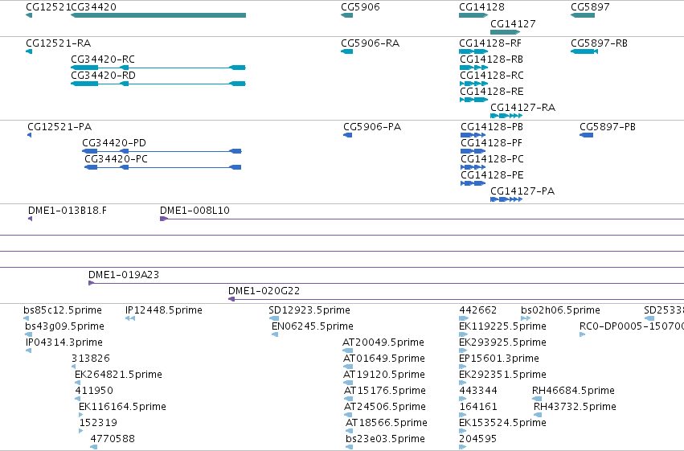
Task: Select transcript CG34420-RC
Action: click(x=158, y=68)
